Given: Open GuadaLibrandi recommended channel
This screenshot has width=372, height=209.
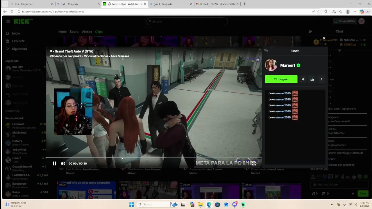Looking at the screenshot, I should tap(26, 168).
